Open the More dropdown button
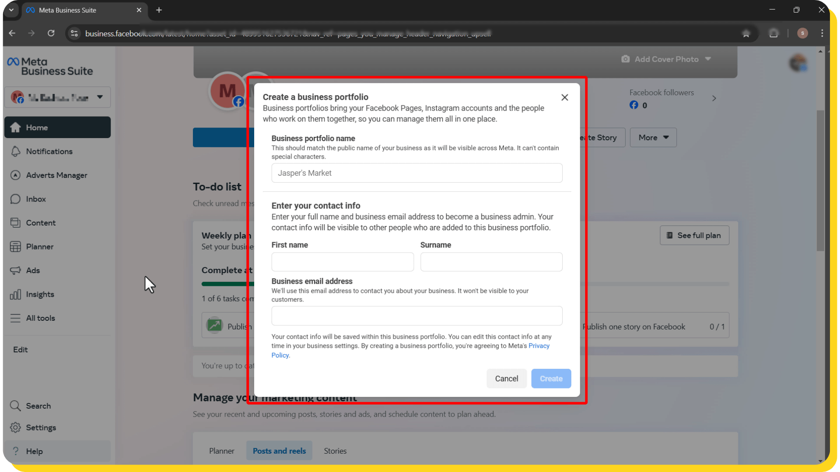Viewport: 840px width, 472px height. [x=653, y=138]
